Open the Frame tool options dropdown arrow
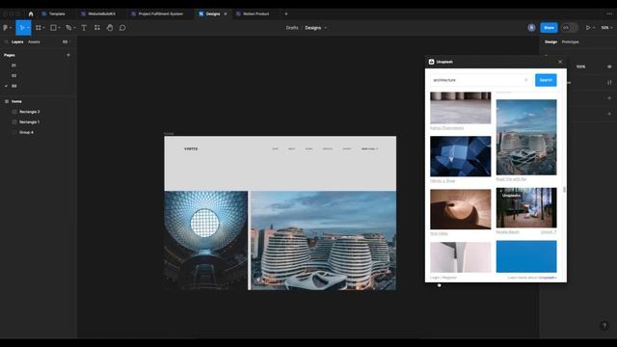The height and width of the screenshot is (347, 617). pyautogui.click(x=43, y=28)
